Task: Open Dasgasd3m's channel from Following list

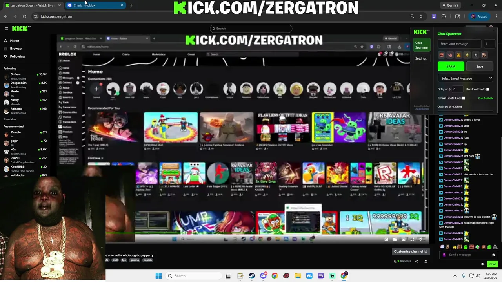Action: tap(25, 85)
